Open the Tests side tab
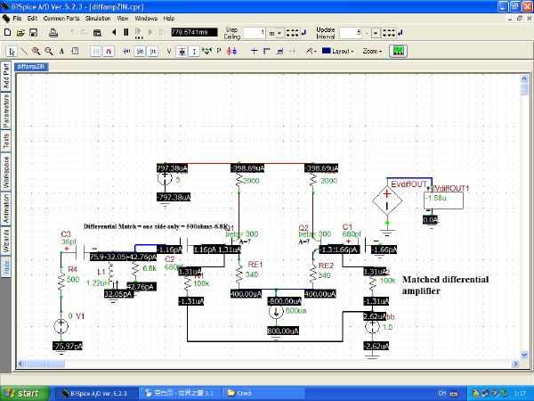534x401 pixels. click(x=6, y=141)
